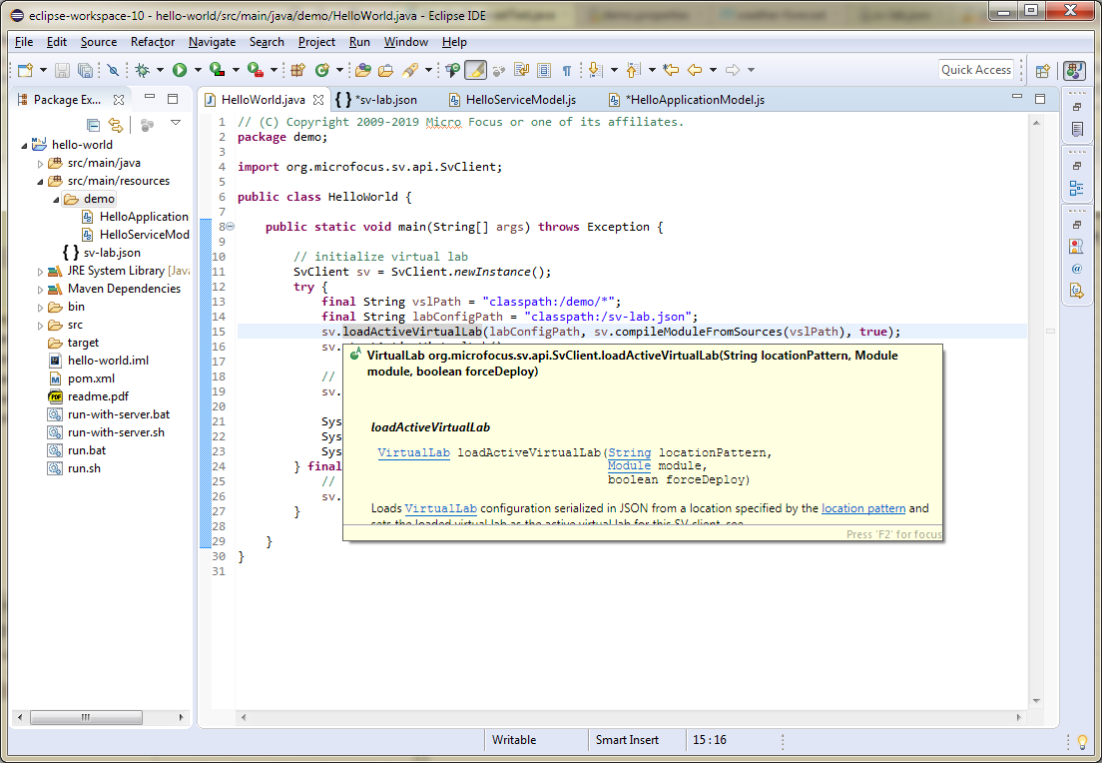Collapse the hello-world project node

(x=24, y=146)
